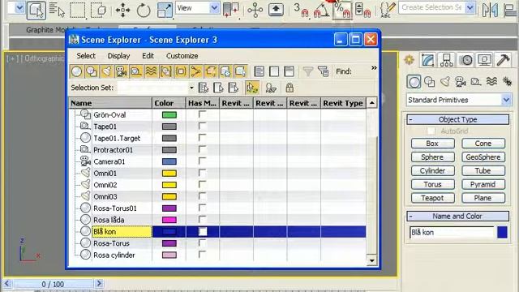519x292 pixels.
Task: Toggle Has Material checkbox for Rosa-Torus01
Action: [202, 208]
